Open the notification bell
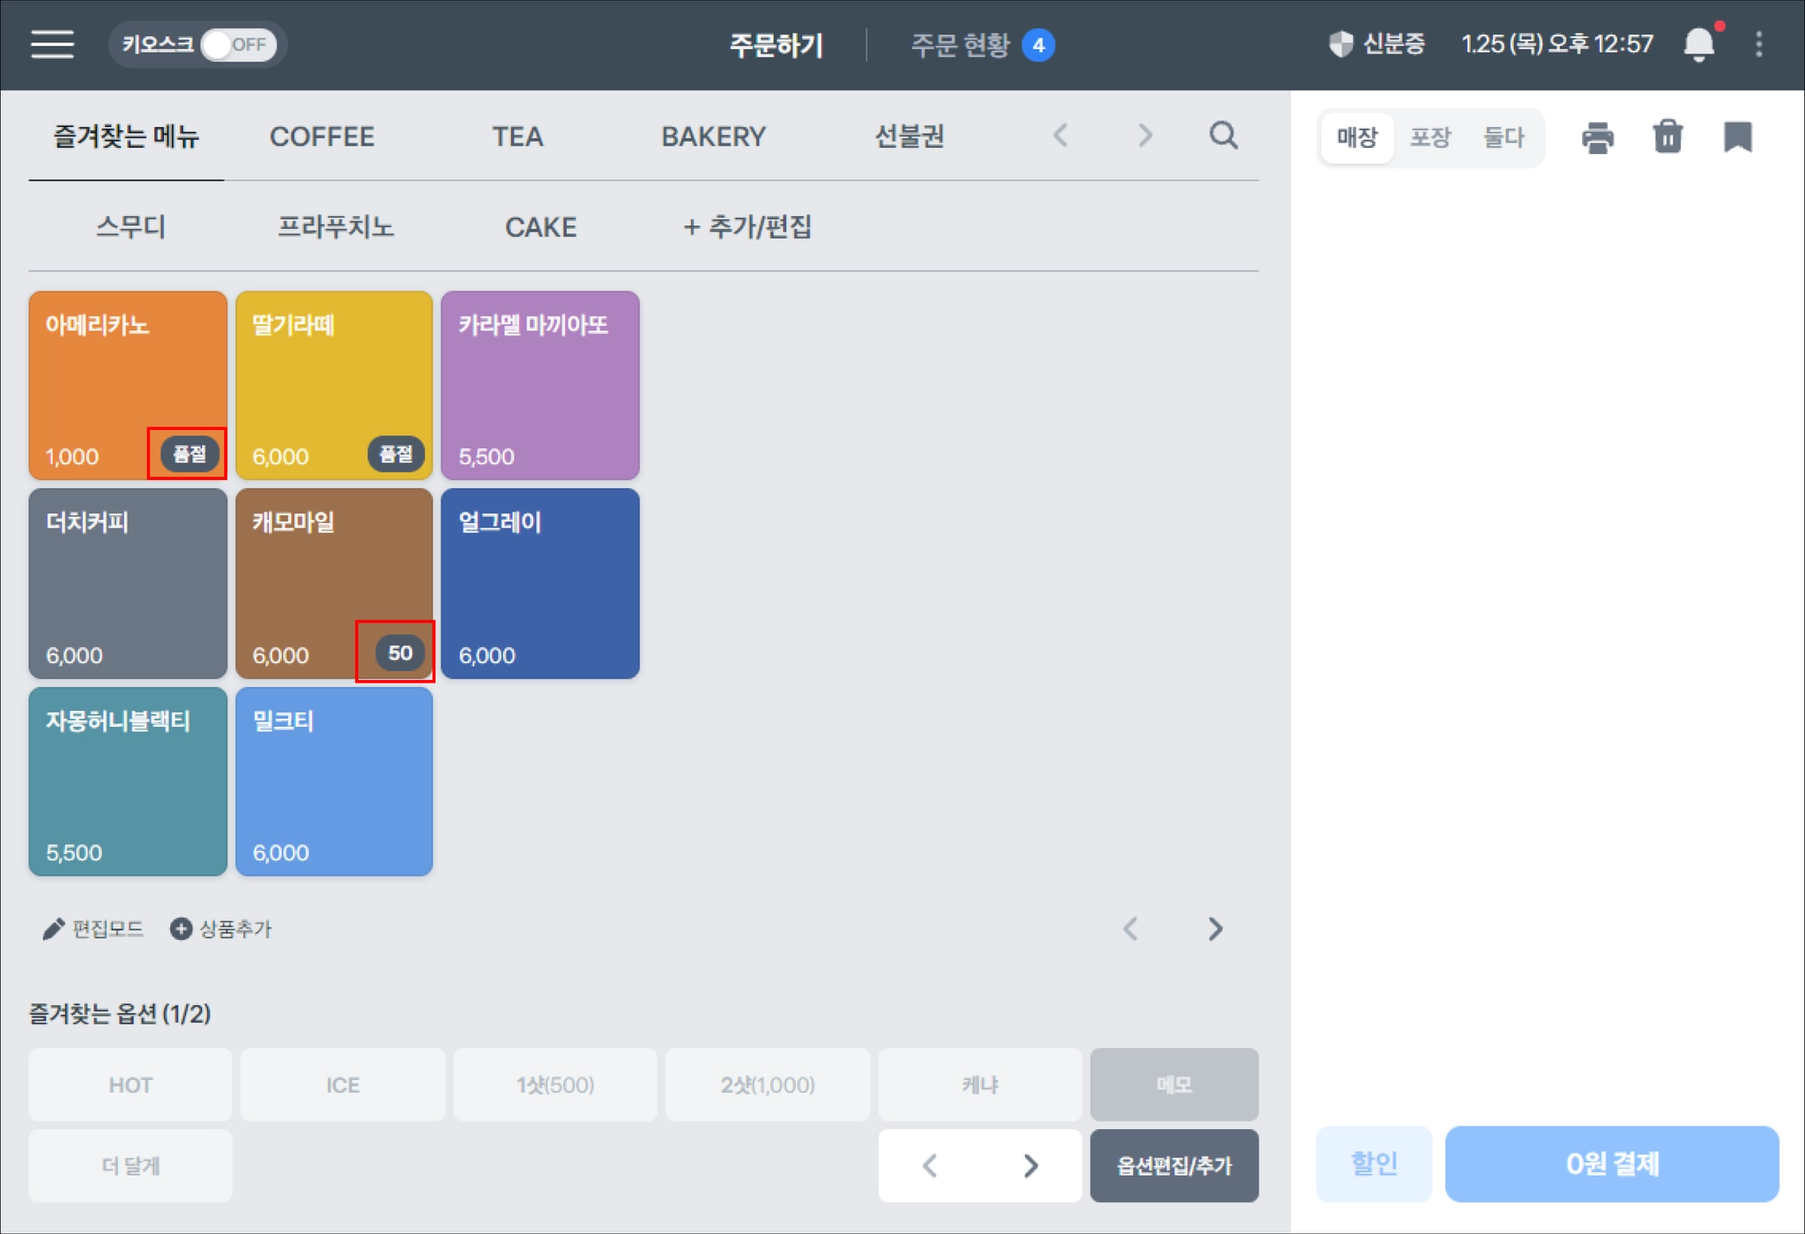The width and height of the screenshot is (1805, 1234). (1698, 44)
